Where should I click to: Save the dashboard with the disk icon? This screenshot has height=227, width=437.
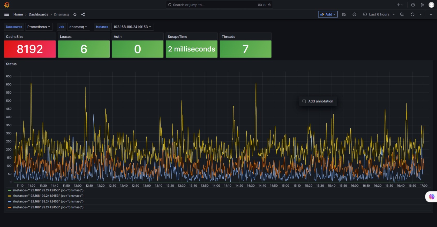click(x=344, y=14)
